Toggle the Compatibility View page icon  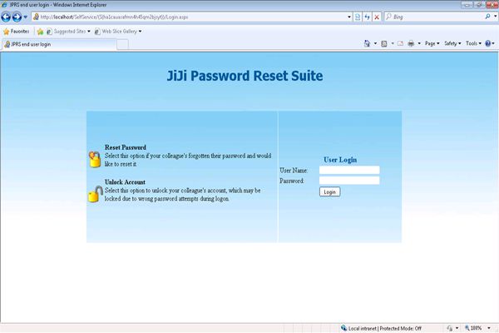point(358,17)
